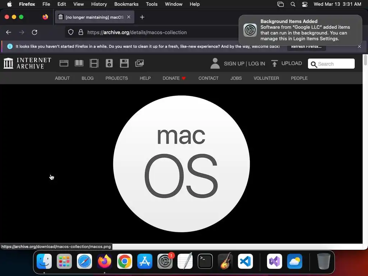Screen dimensions: 368x276
Task: Open the Window menu
Action: click(174, 4)
